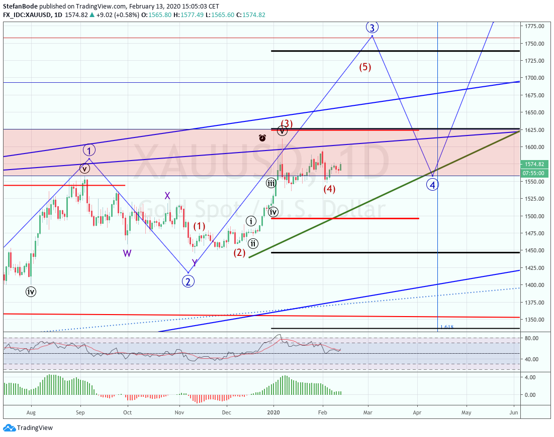Screen dimensions: 554x437
Task: Click the Sep label on time axis
Action: click(80, 412)
